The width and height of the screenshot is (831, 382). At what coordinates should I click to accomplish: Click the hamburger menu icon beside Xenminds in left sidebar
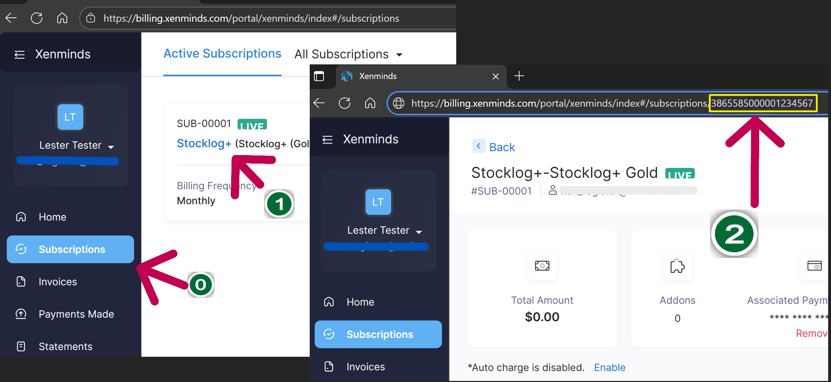[x=19, y=54]
